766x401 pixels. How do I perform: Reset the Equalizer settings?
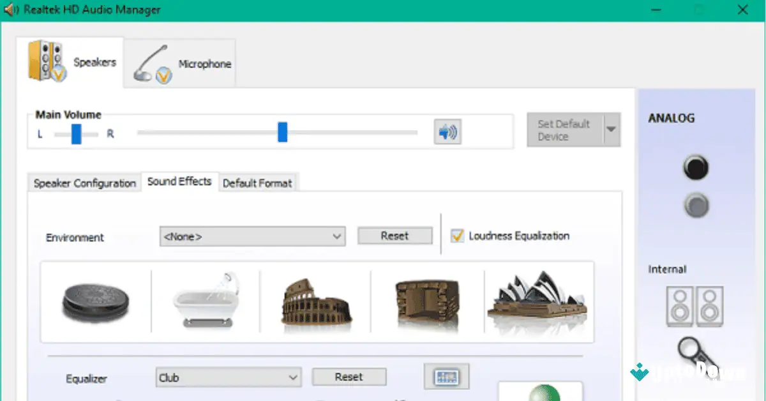click(x=349, y=377)
